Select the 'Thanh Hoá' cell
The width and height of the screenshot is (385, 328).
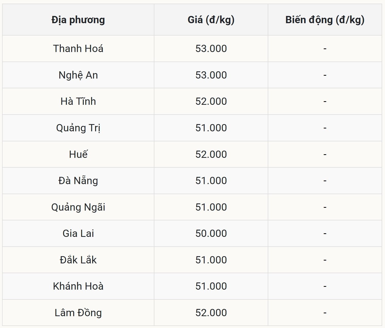(x=78, y=49)
